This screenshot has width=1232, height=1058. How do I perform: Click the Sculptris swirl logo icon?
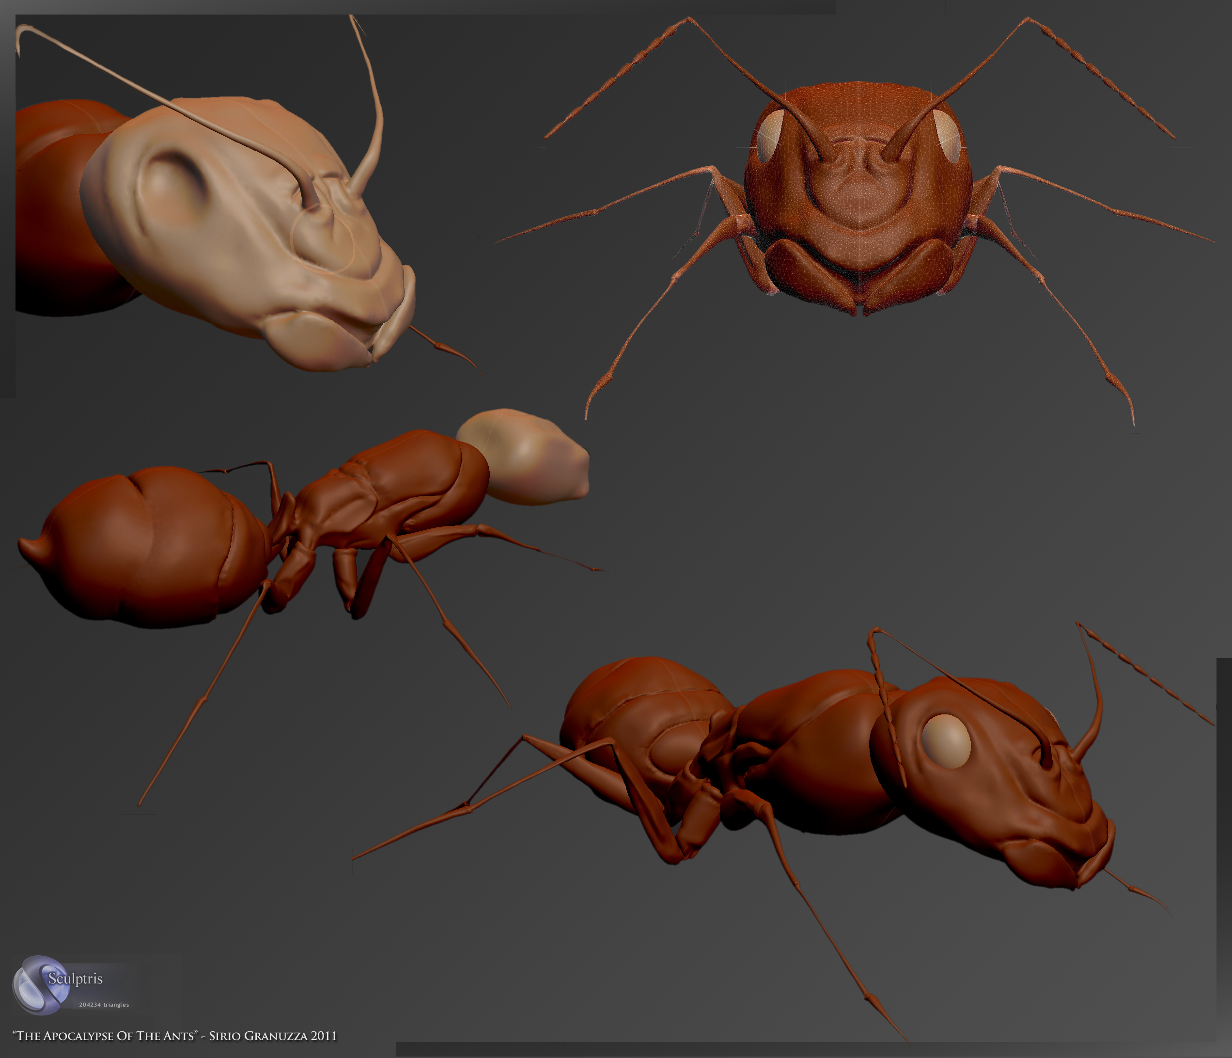[x=40, y=985]
